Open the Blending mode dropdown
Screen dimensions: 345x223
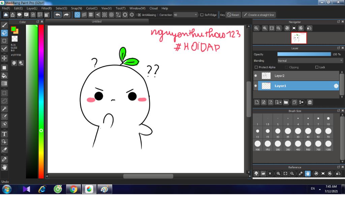310,61
